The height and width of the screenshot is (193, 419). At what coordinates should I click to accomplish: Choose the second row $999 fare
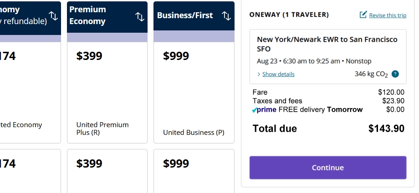coord(194,171)
